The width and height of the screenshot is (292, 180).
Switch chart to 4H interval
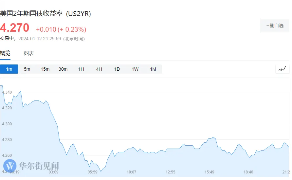point(99,69)
